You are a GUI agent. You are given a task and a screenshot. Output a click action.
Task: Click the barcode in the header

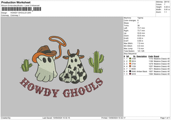(x=21, y=9)
